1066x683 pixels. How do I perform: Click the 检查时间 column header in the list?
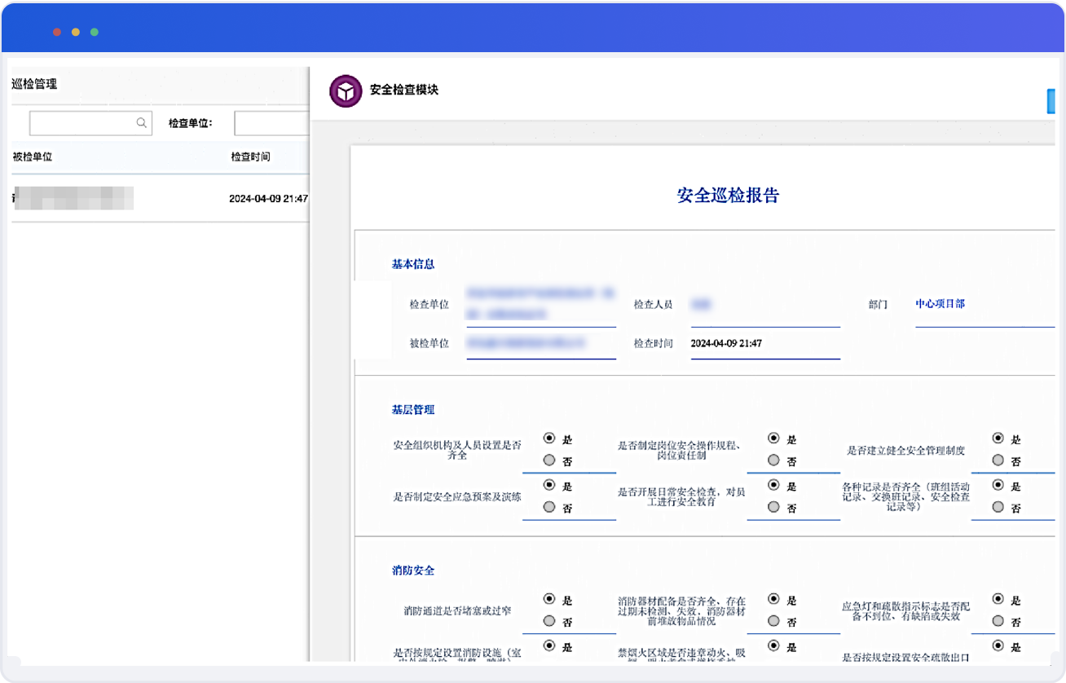point(250,156)
